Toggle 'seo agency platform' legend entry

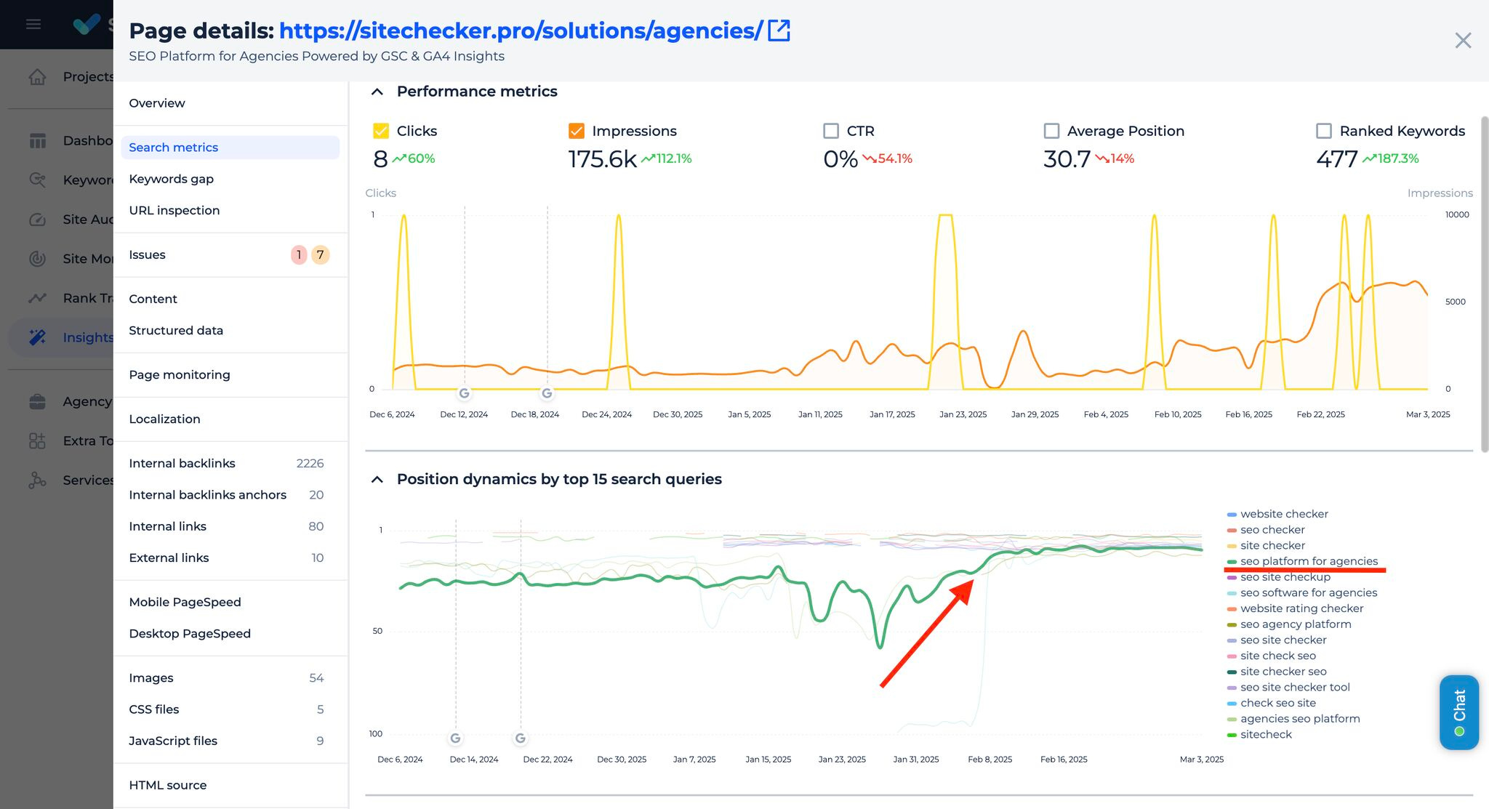pos(1289,624)
